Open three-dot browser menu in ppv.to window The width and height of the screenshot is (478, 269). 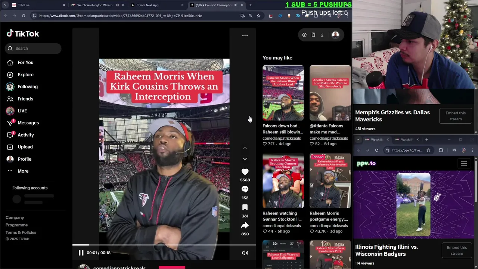pyautogui.click(x=472, y=150)
